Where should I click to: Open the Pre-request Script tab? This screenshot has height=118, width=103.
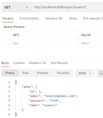[93, 18]
